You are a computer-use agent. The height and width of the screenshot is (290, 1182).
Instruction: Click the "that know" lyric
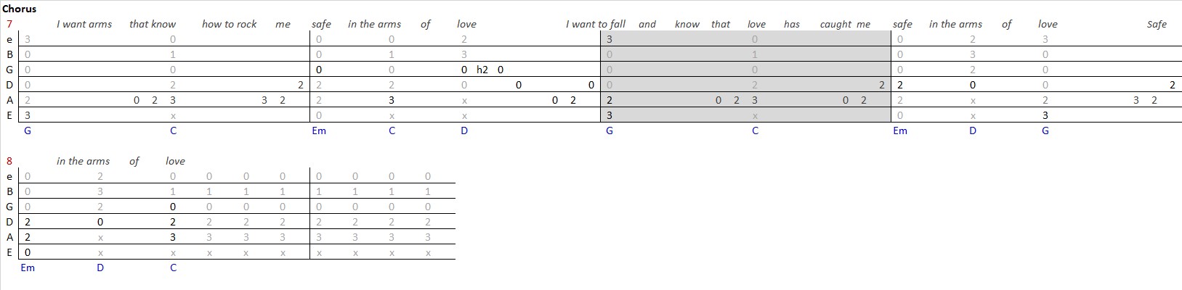click(x=153, y=24)
